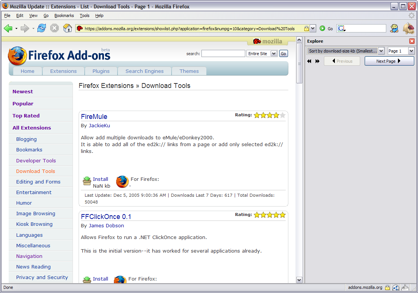
Task: Click the page scrollbar down arrow
Action: [x=299, y=280]
